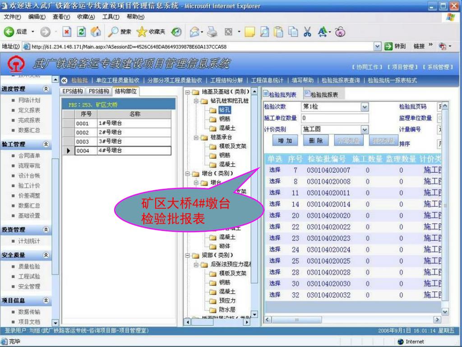
Task: Collapse the 投资管理 sidebar section
Action: [x=46, y=229]
